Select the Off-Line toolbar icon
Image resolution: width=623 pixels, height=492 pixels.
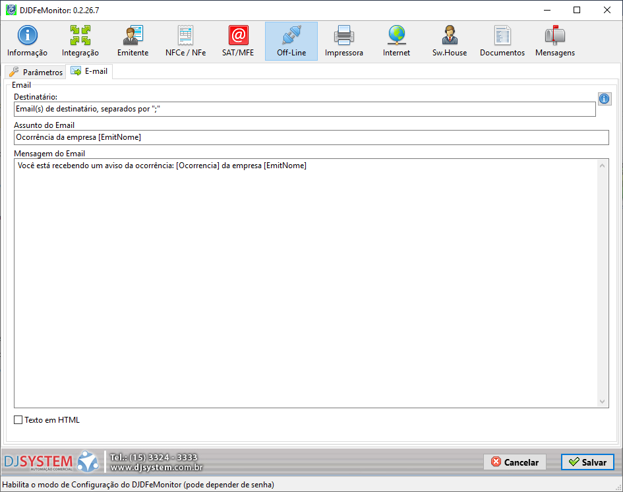coord(291,41)
